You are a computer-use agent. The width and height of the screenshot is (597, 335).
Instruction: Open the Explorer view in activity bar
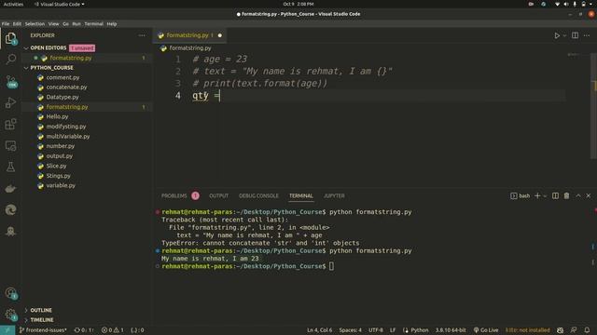(10, 38)
